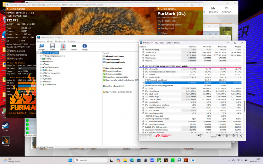Collapse the Demo options panel triangle
263x164 pixels.
point(158,9)
